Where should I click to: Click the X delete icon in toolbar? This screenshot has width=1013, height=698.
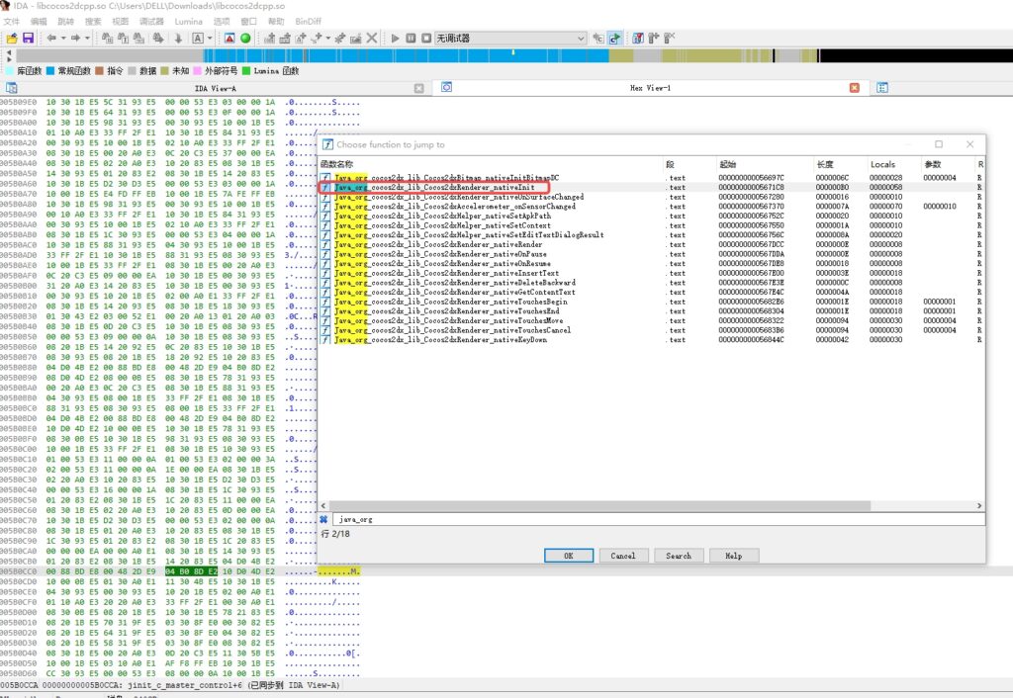coord(371,38)
